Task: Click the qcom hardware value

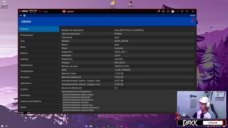Action: [x=117, y=55]
